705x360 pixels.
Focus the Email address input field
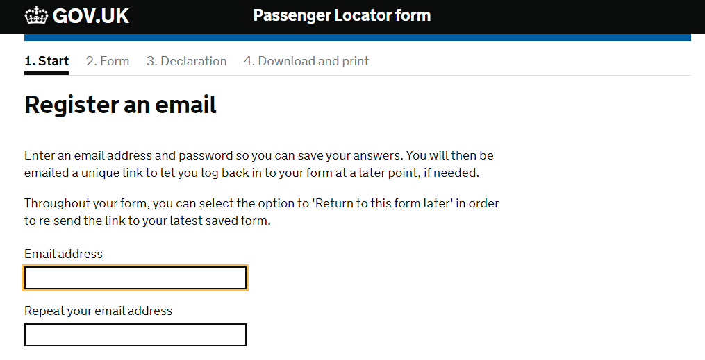135,278
